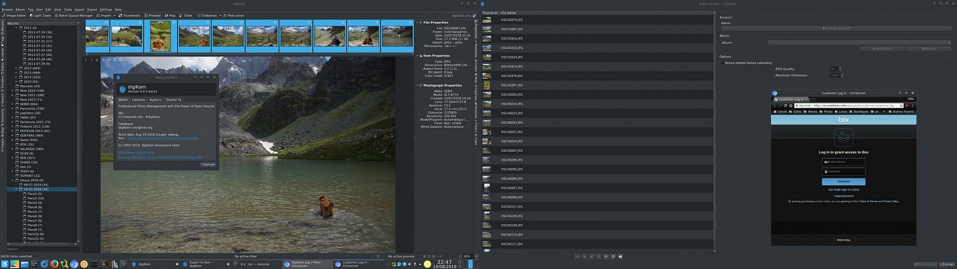This screenshot has height=269, width=957.
Task: Open the Export menu
Action: (x=92, y=10)
